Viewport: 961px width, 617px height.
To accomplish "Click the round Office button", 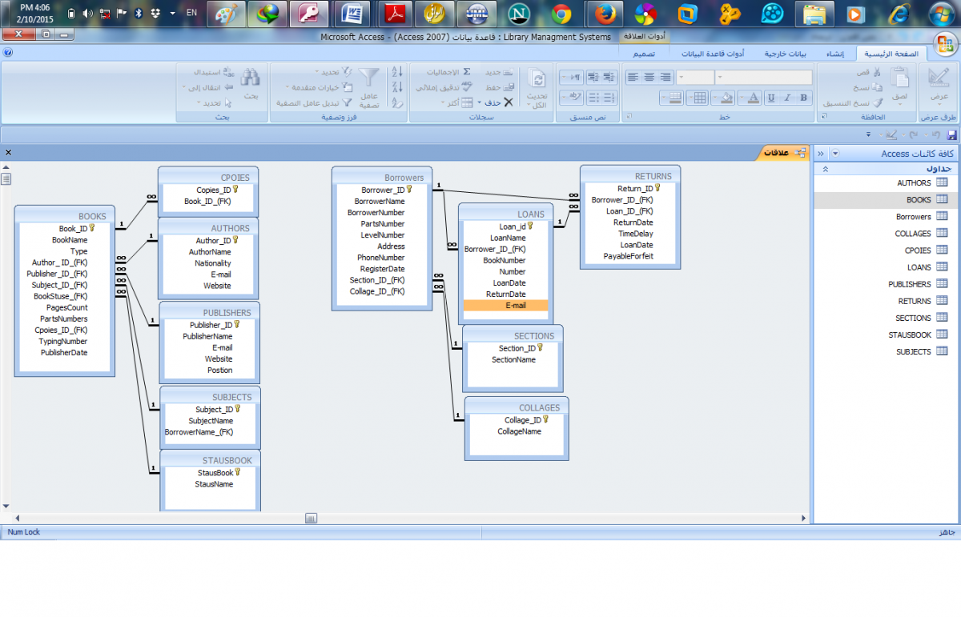I will (x=947, y=43).
